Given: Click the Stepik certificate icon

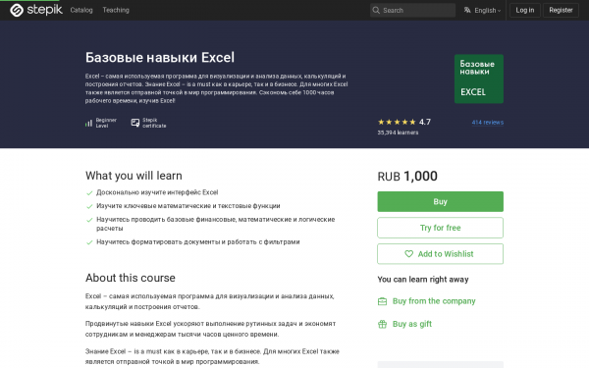Looking at the screenshot, I should pos(135,123).
